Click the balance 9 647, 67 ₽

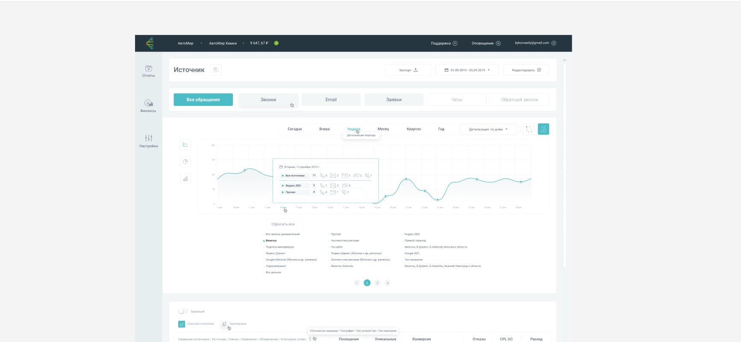pyautogui.click(x=259, y=43)
